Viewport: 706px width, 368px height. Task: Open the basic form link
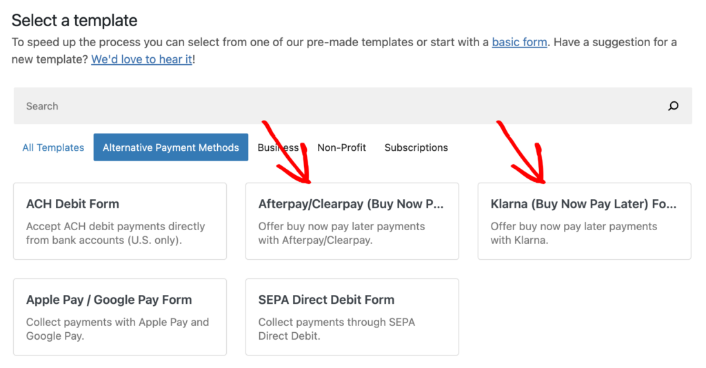click(x=519, y=42)
